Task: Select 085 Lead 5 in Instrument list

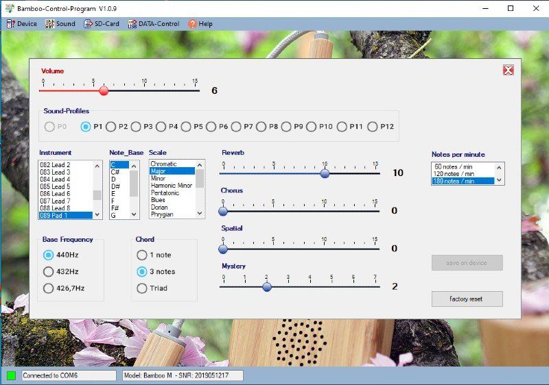Action: point(56,186)
